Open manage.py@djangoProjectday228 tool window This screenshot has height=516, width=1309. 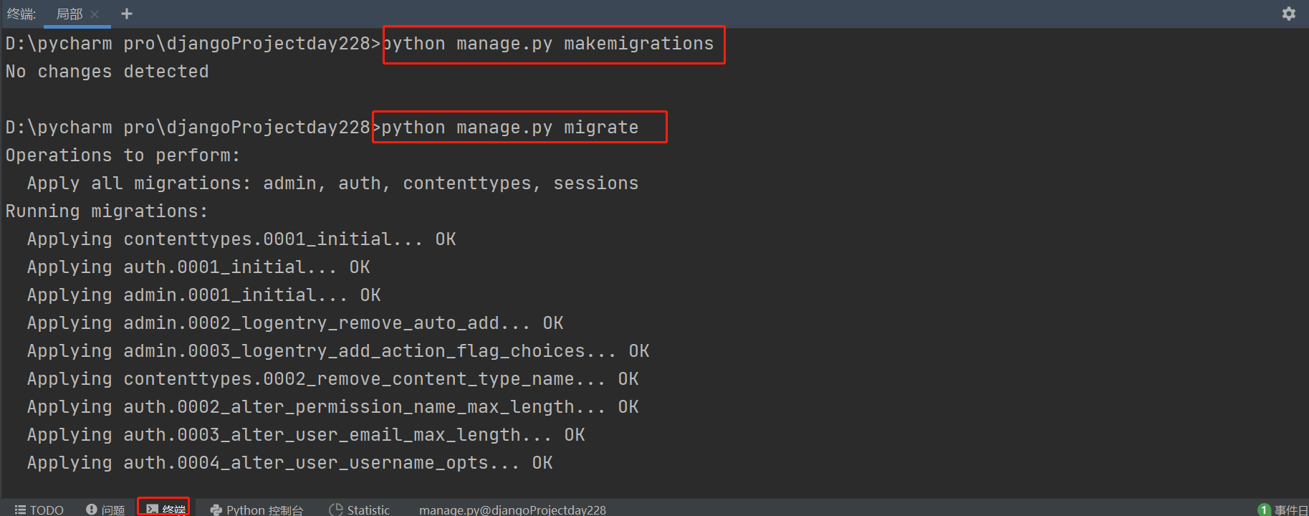(512, 510)
